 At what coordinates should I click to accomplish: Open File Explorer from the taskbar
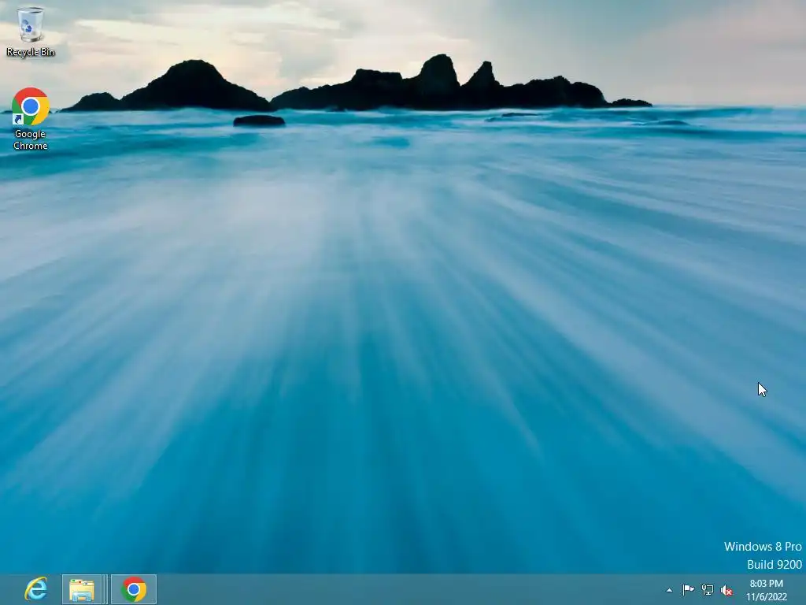click(x=82, y=589)
